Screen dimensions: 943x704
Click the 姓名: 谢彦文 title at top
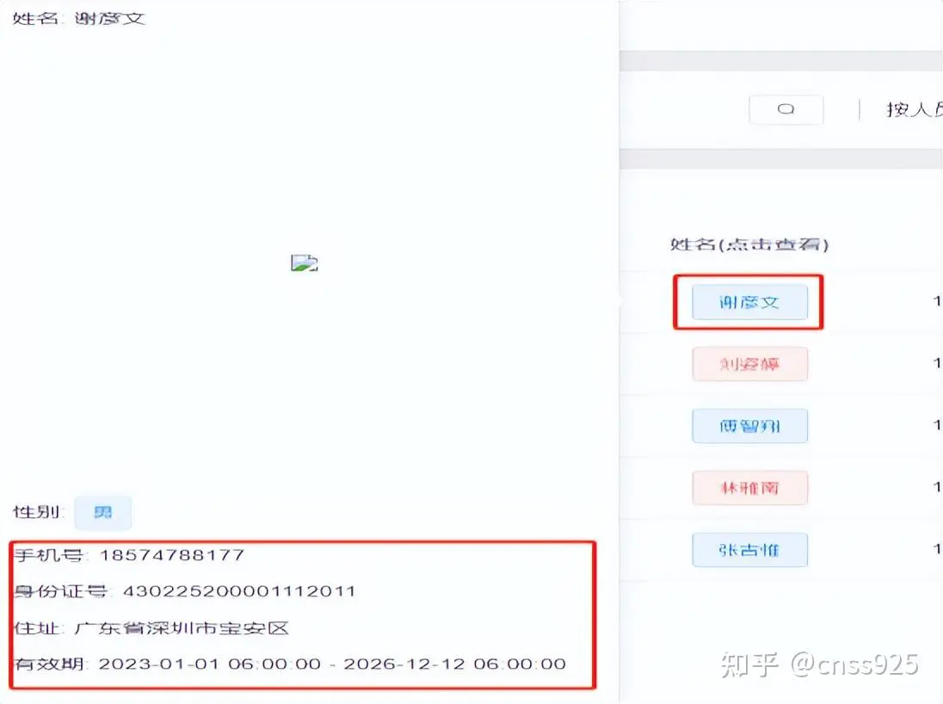(79, 19)
